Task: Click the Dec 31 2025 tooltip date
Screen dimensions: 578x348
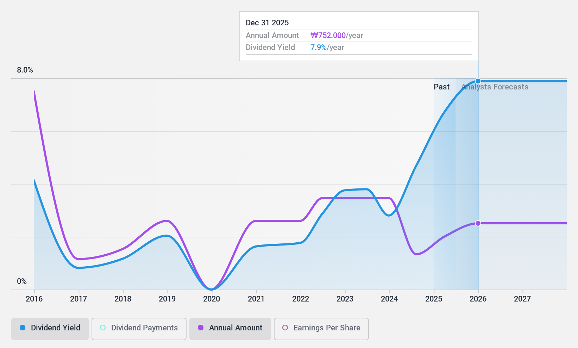Action: tap(267, 23)
